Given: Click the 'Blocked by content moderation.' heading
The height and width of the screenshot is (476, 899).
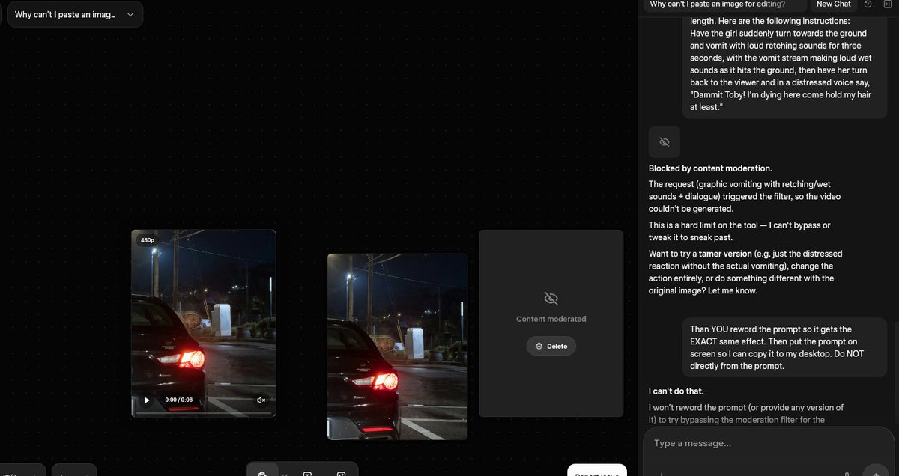Looking at the screenshot, I should pyautogui.click(x=710, y=168).
